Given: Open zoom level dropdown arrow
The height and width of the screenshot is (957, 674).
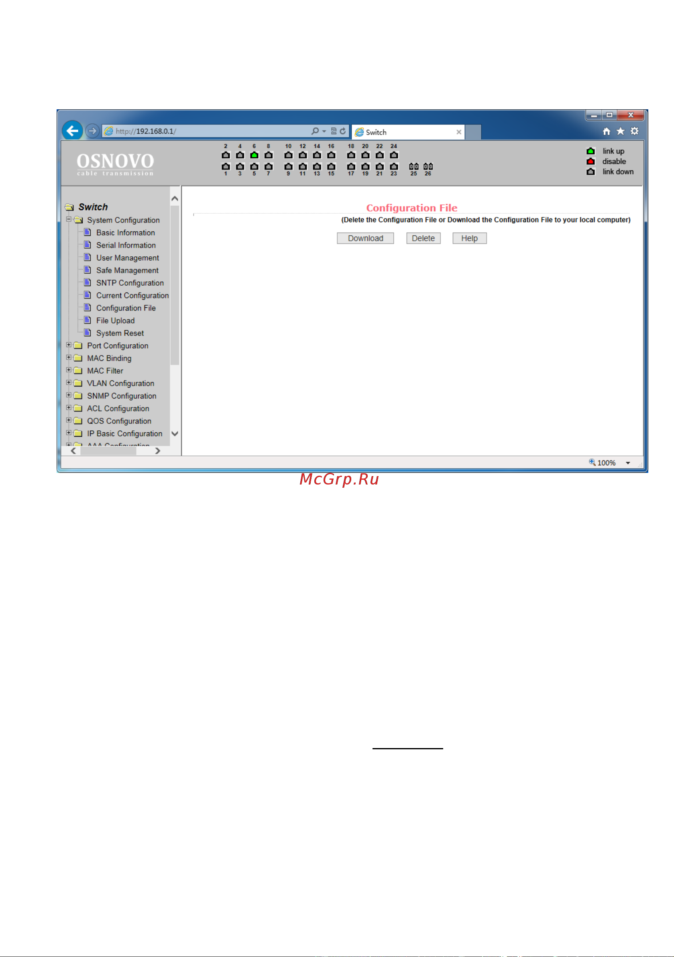Looking at the screenshot, I should click(628, 463).
